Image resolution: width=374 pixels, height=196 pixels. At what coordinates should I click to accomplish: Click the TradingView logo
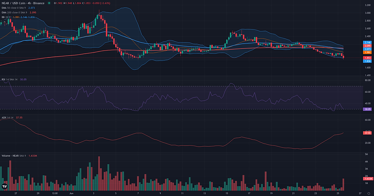click(4, 186)
